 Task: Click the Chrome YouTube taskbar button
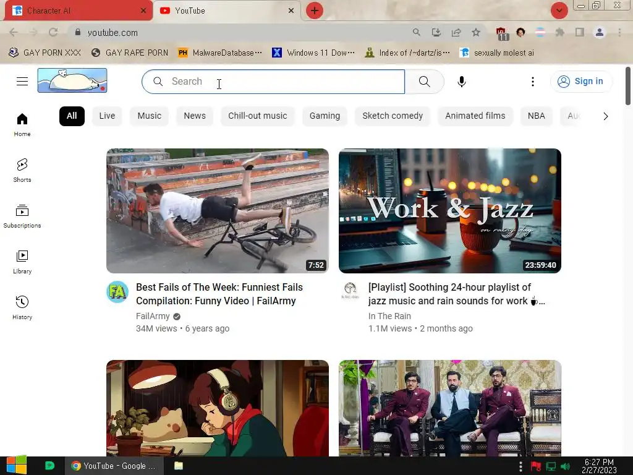(x=114, y=466)
